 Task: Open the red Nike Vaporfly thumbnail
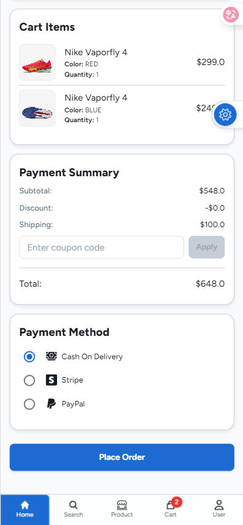coord(37,62)
